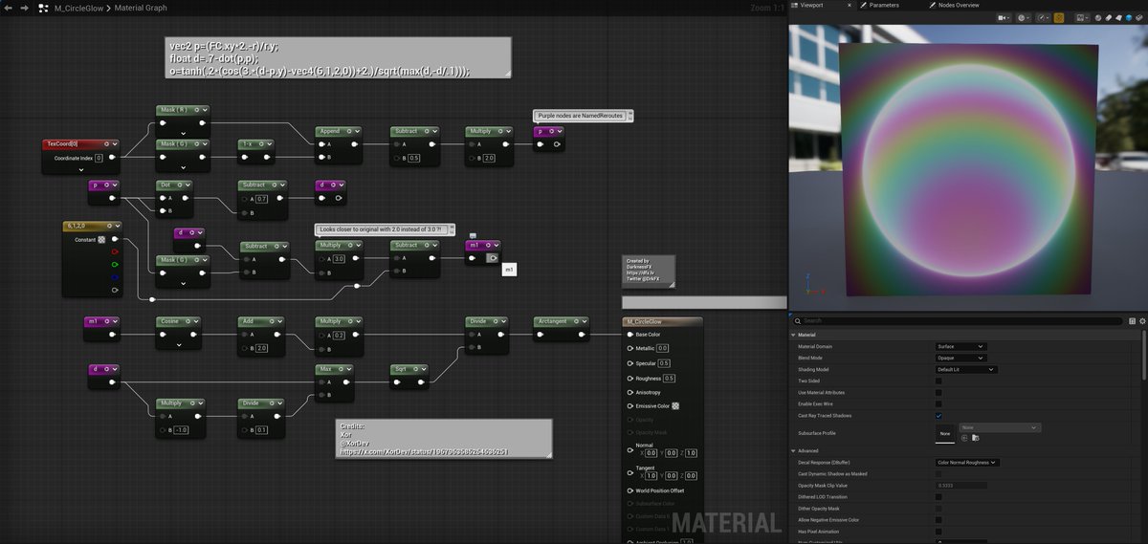Image resolution: width=1148 pixels, height=544 pixels.
Task: Click the blue output pin on Constant node
Action: pos(115,276)
